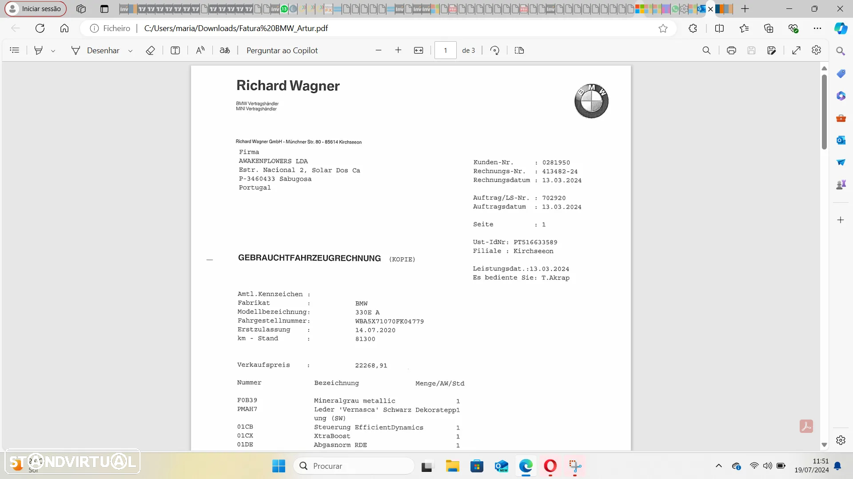This screenshot has width=853, height=479.
Task: Click the taskbar Procurar search box
Action: tap(354, 466)
